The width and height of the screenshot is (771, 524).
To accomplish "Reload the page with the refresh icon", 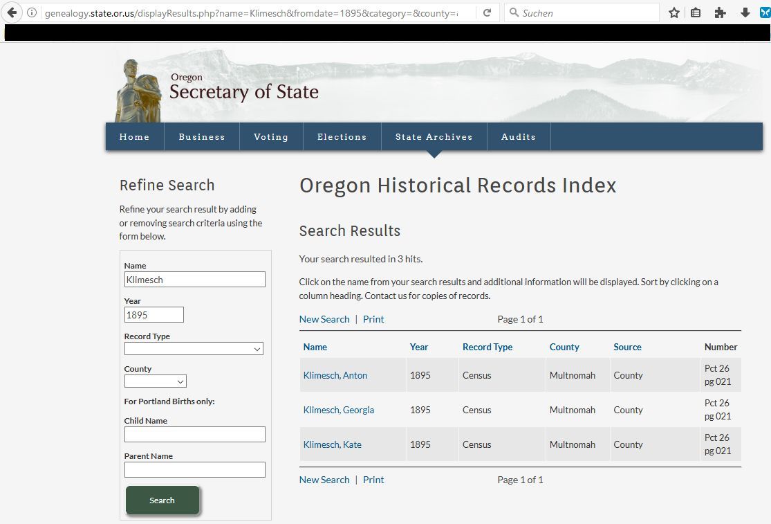I will click(487, 12).
